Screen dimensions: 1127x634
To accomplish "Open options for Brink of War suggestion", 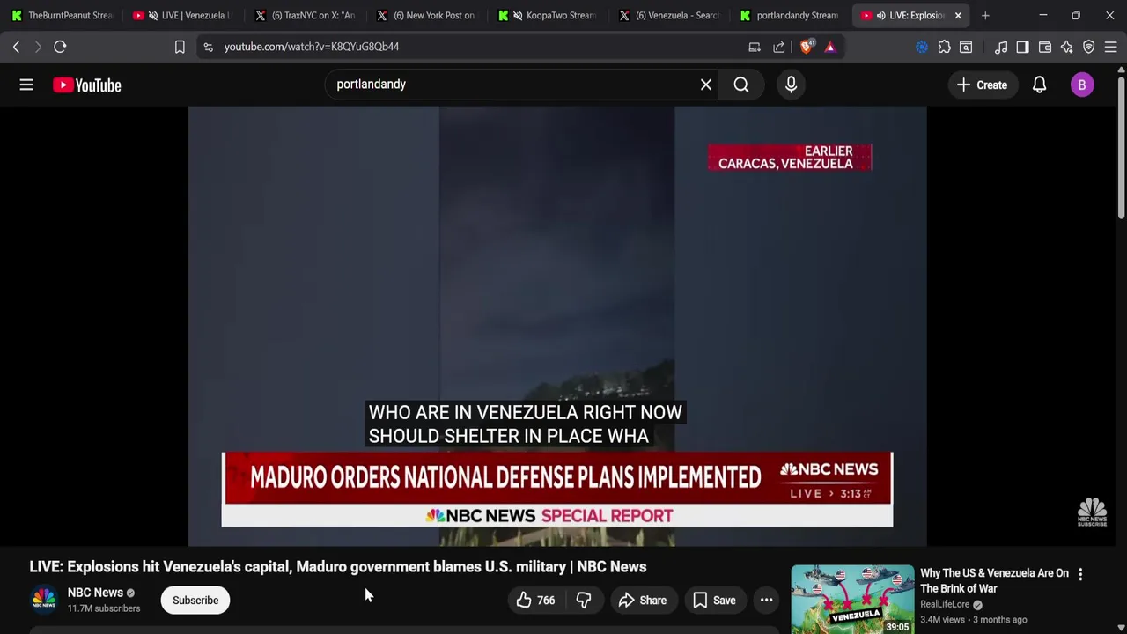I will point(1080,574).
